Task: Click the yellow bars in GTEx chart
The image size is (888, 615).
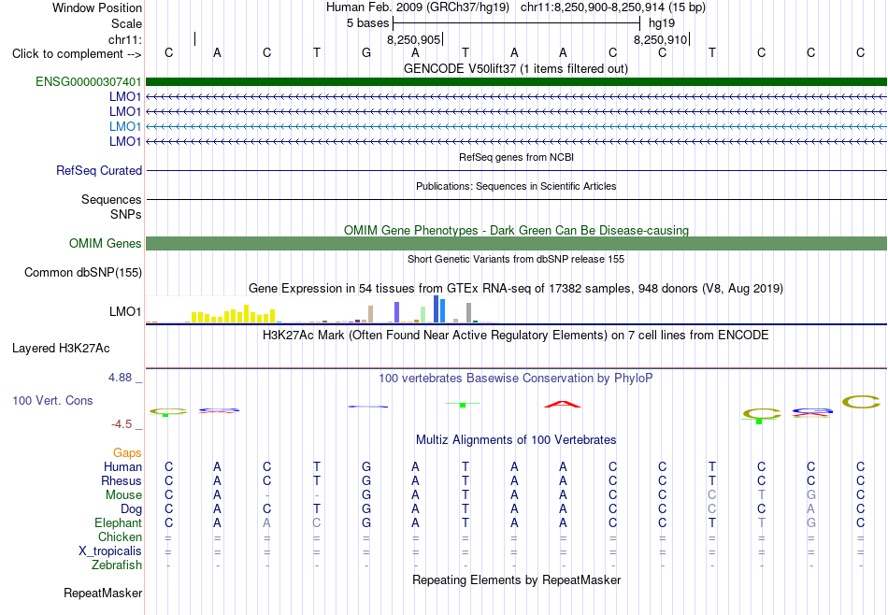Action: click(x=234, y=314)
